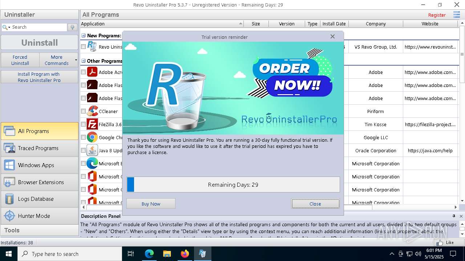Click the Google Chrome icon in program list

pos(92,137)
